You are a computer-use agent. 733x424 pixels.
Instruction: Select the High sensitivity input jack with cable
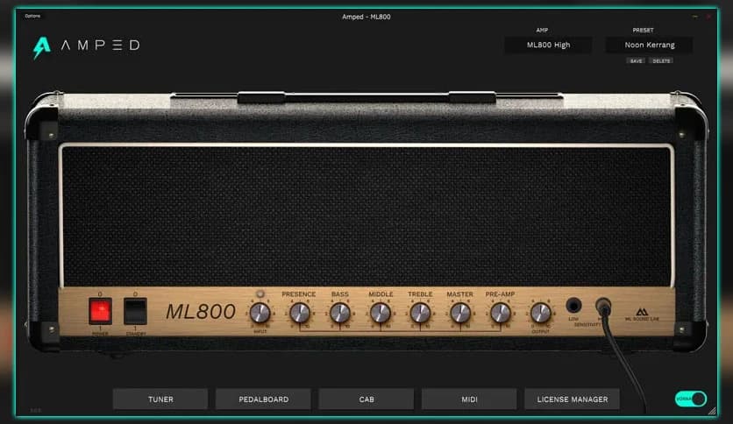(603, 306)
